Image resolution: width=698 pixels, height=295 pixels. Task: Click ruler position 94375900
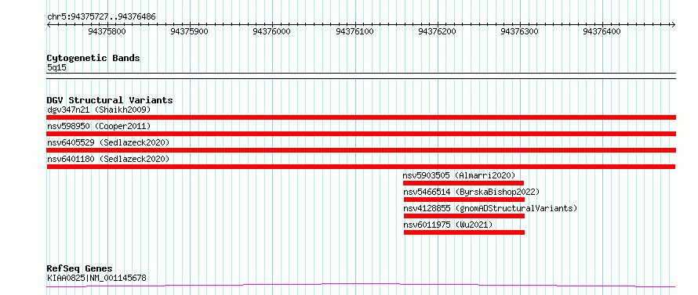[x=190, y=31]
